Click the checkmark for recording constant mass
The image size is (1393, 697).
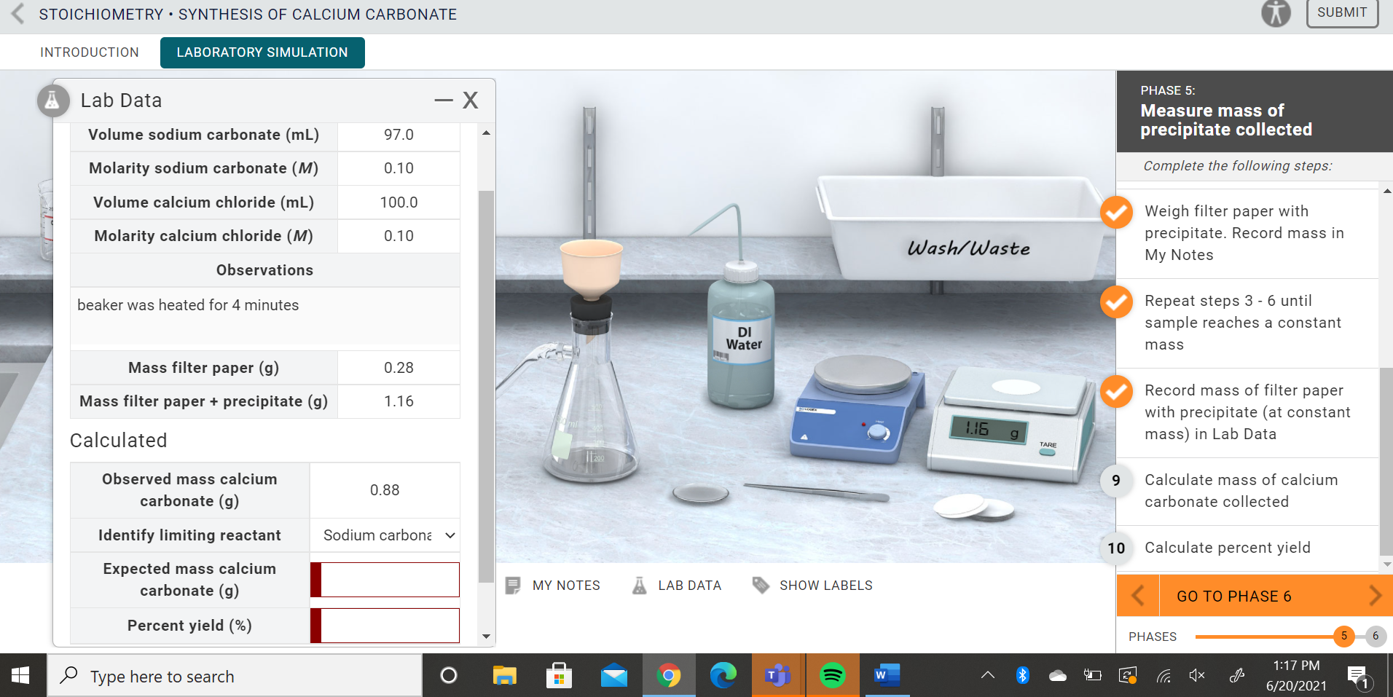point(1116,392)
